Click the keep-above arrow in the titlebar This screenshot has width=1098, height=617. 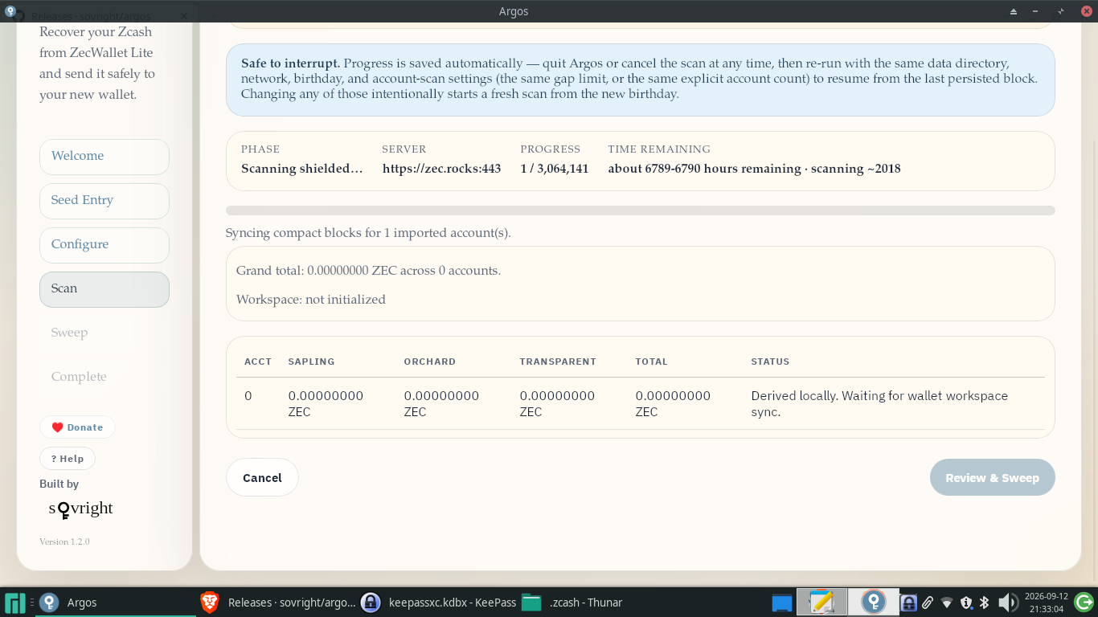1014,11
